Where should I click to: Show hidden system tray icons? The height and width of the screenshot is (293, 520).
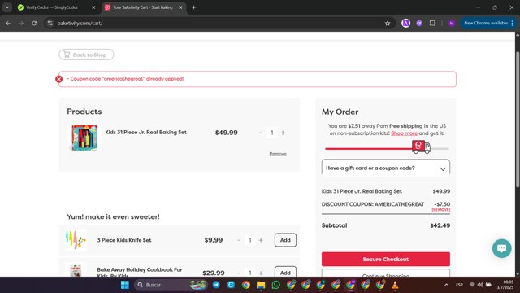tap(446, 285)
